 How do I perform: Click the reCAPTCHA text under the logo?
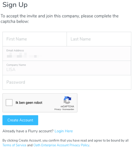[67, 106]
